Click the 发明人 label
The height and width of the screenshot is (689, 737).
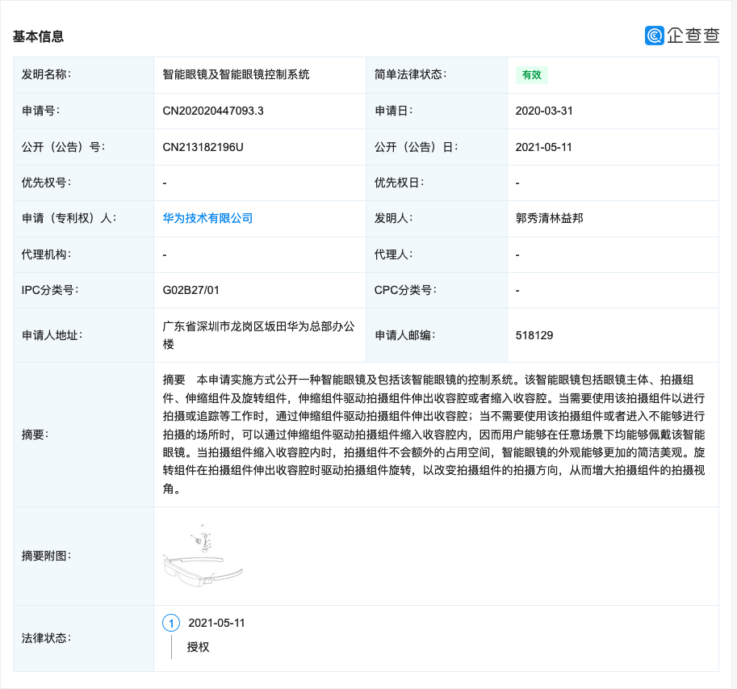393,218
